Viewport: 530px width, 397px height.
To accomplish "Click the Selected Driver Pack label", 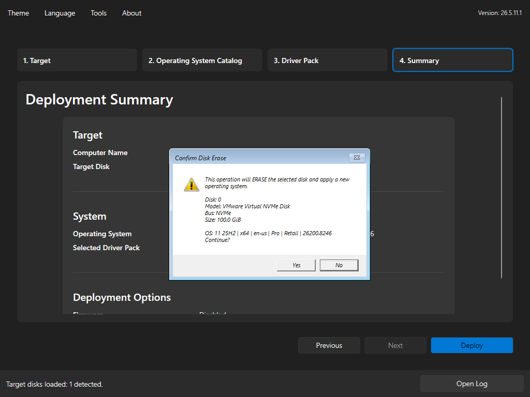I will [x=106, y=248].
